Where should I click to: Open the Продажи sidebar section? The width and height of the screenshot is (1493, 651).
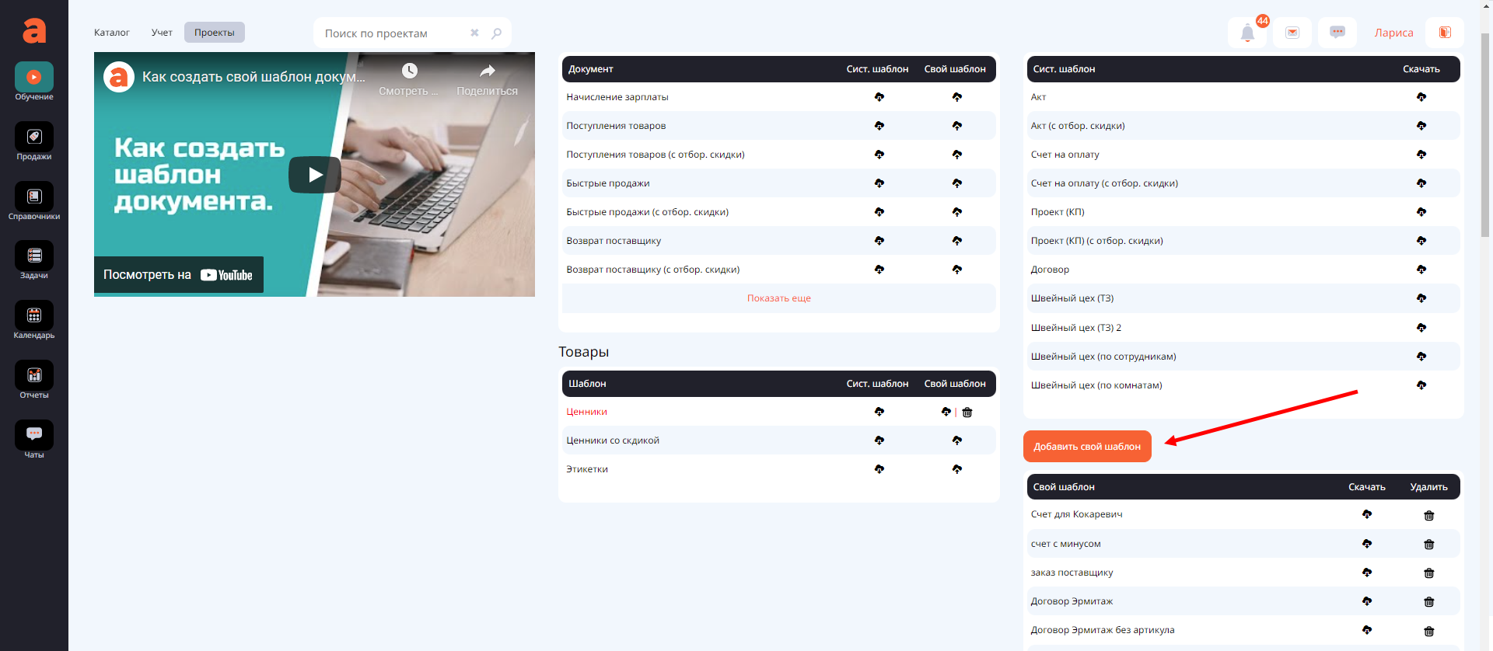(34, 141)
